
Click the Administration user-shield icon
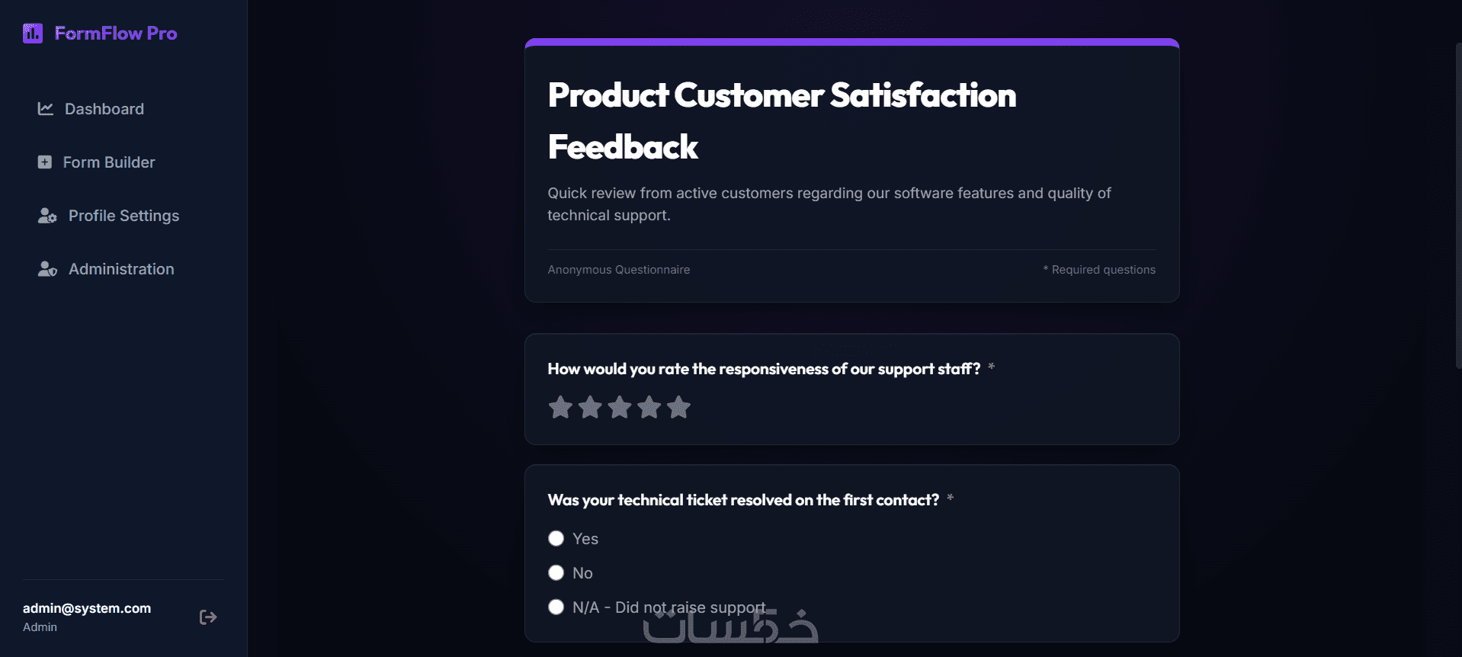pos(47,269)
